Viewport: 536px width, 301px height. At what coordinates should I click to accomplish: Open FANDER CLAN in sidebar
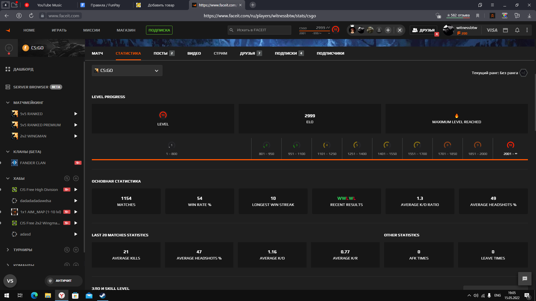(33, 163)
